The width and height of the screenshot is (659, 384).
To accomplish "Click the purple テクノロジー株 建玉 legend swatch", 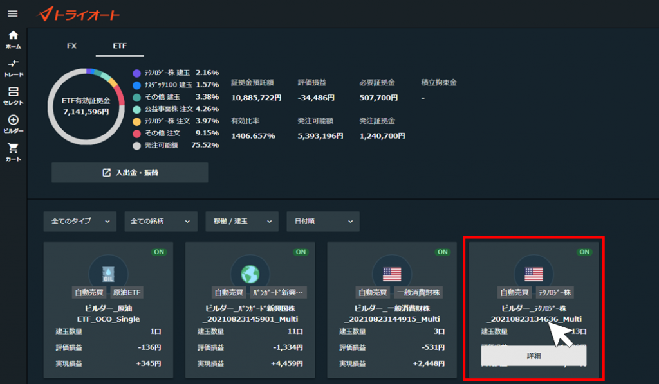I will [136, 73].
